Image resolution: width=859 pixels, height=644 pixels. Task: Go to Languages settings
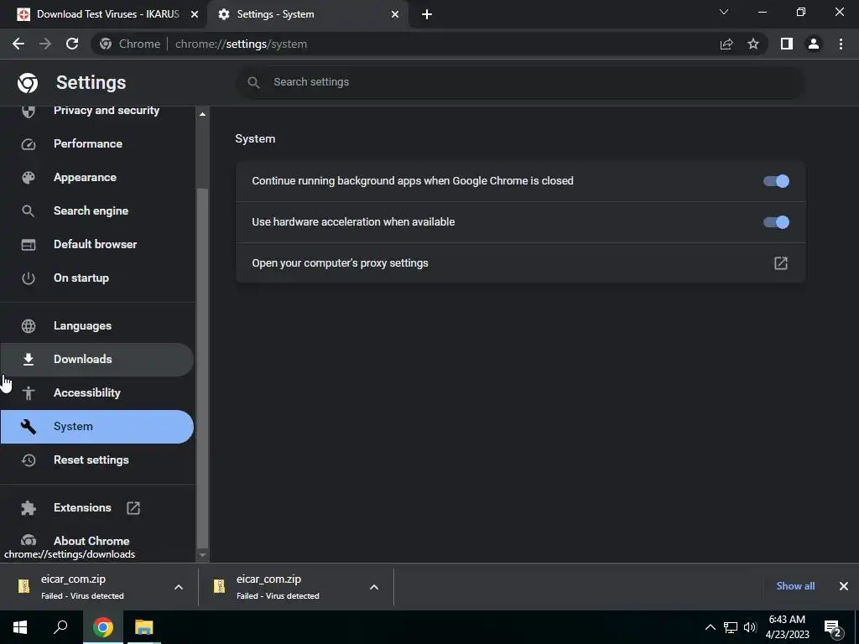click(97, 326)
